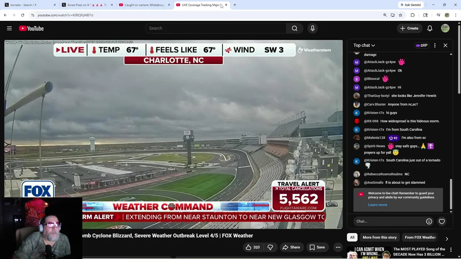
Task: Click the browser address bar URL
Action: pos(65,15)
